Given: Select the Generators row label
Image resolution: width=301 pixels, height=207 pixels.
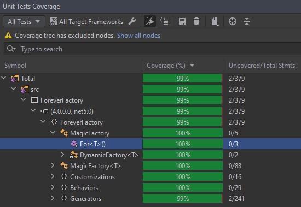Looking at the screenshot, I should 85,199.
